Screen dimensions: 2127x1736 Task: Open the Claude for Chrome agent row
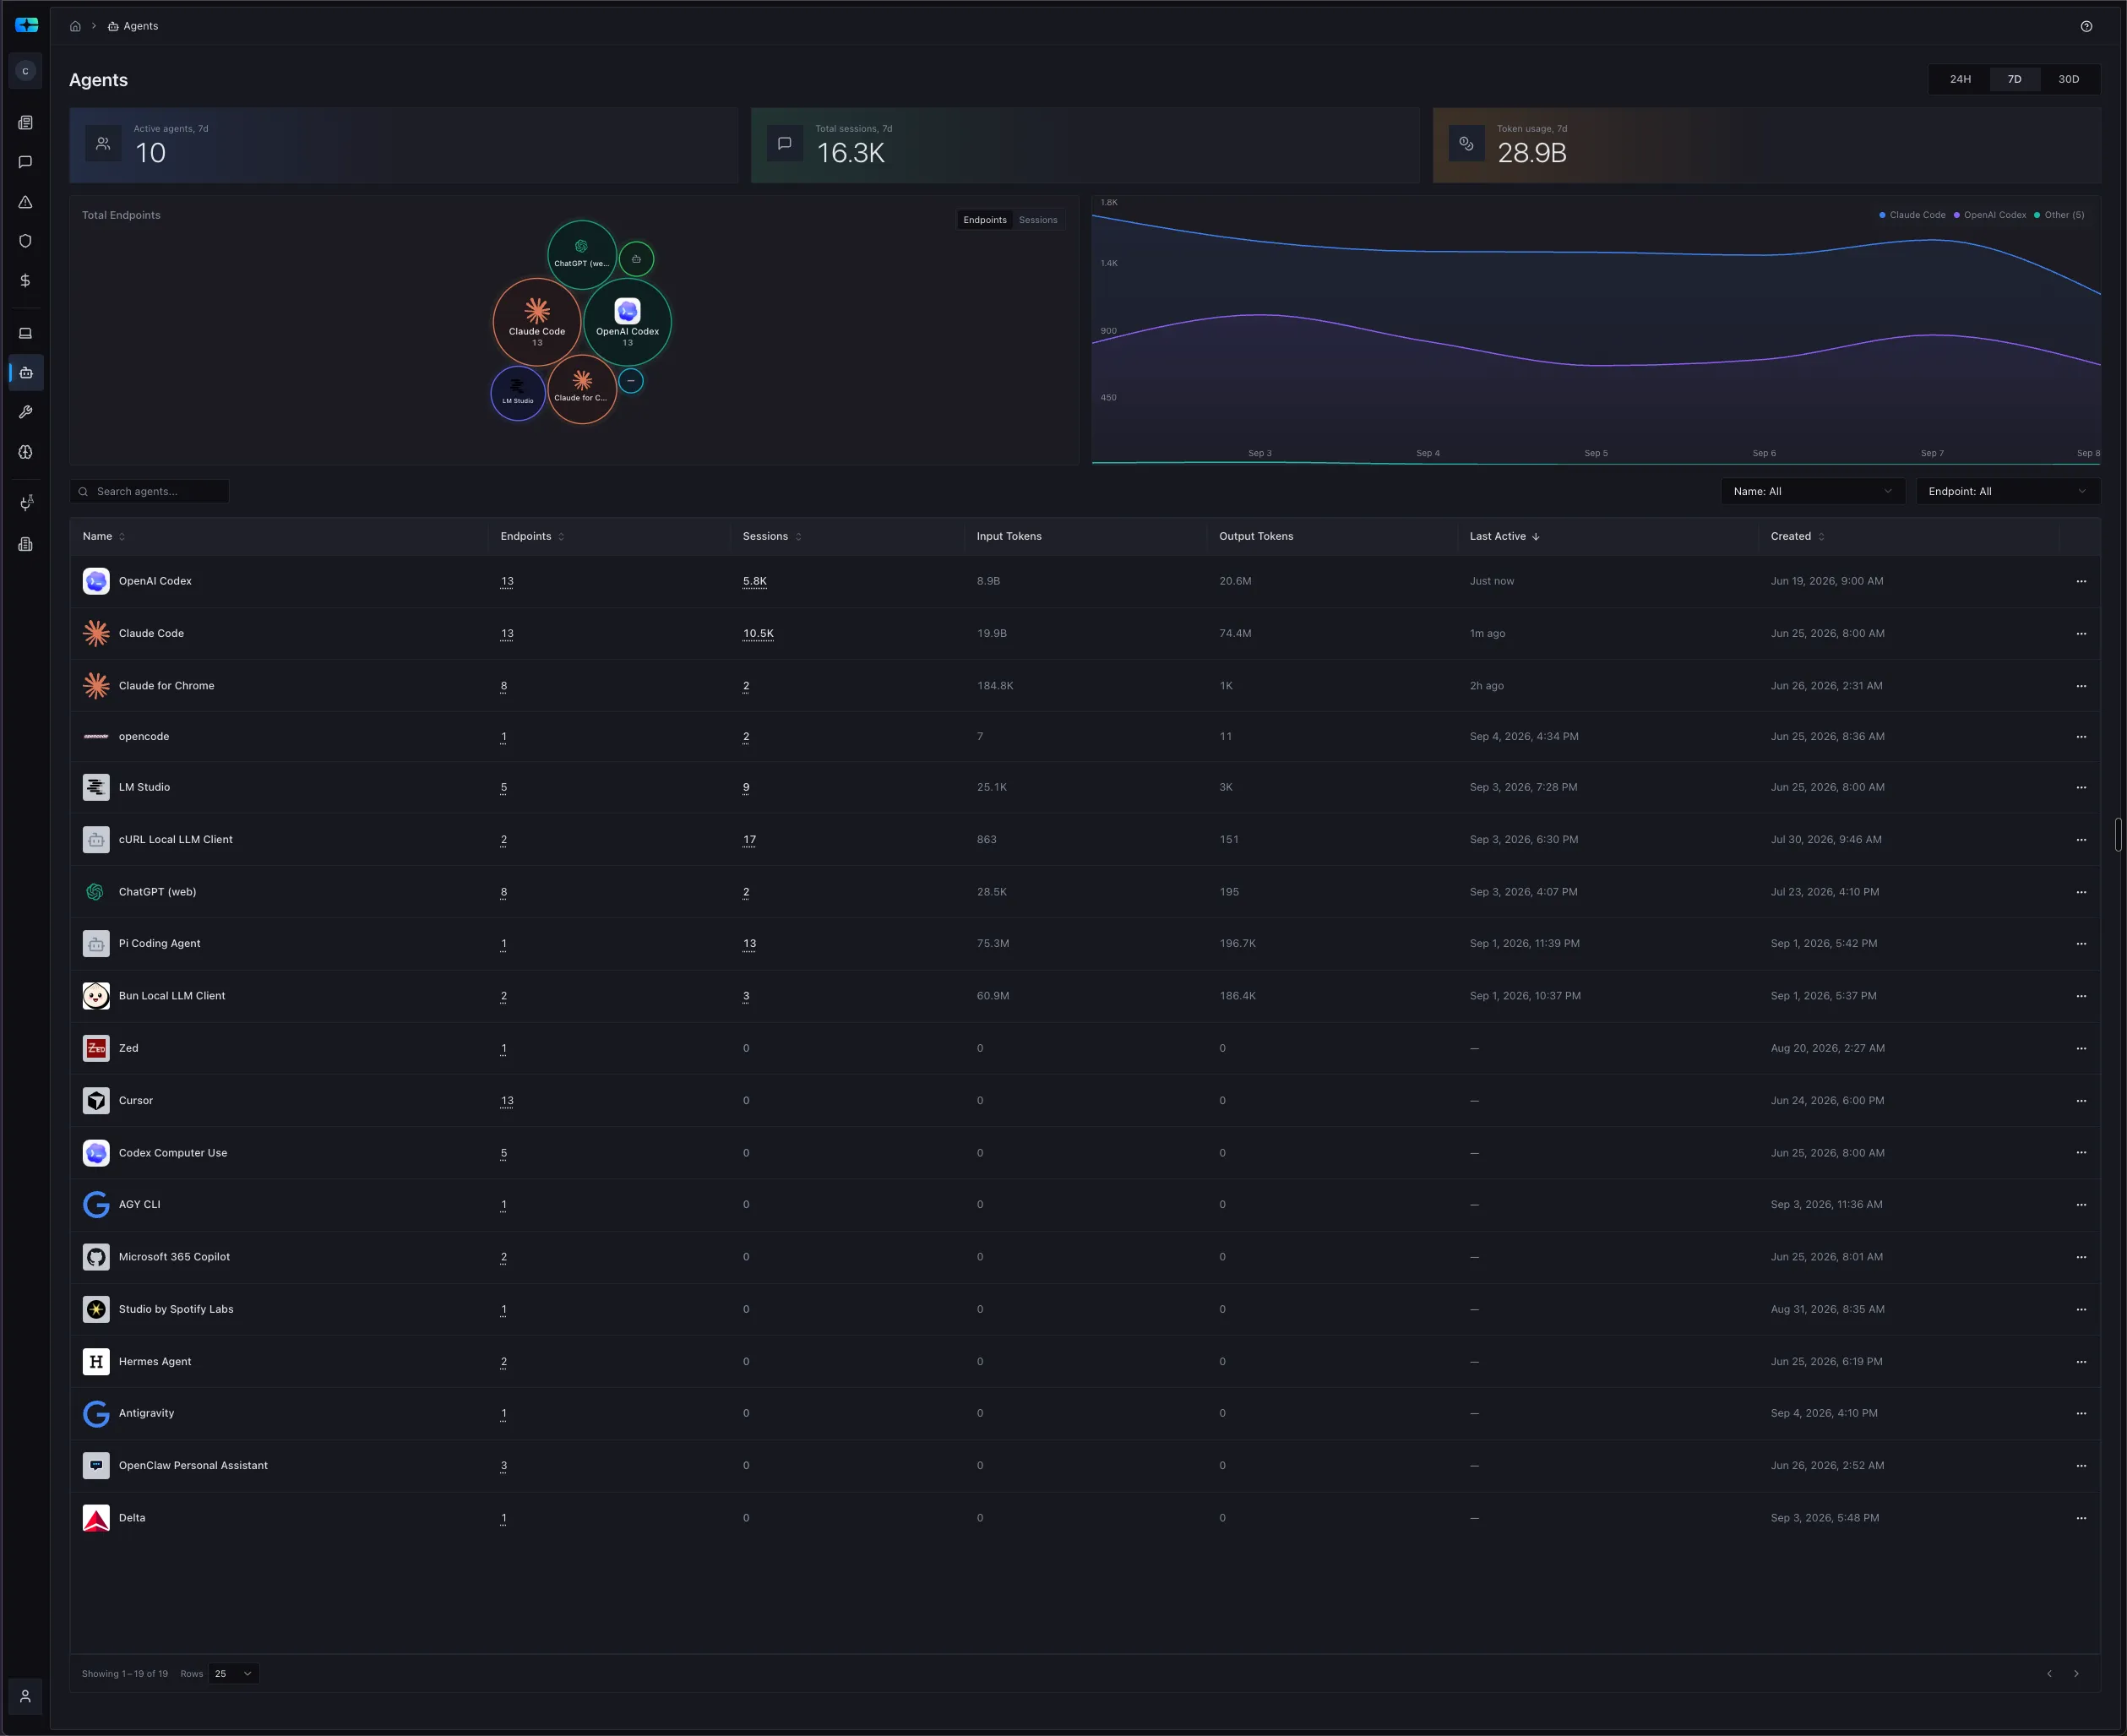coord(1085,686)
